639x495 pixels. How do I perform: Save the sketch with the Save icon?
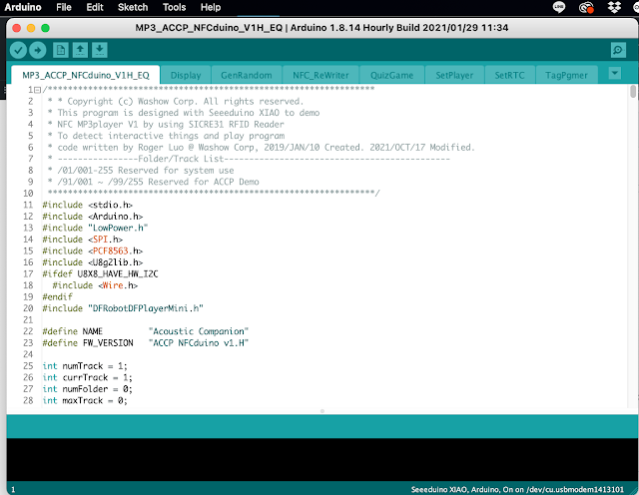coord(100,50)
